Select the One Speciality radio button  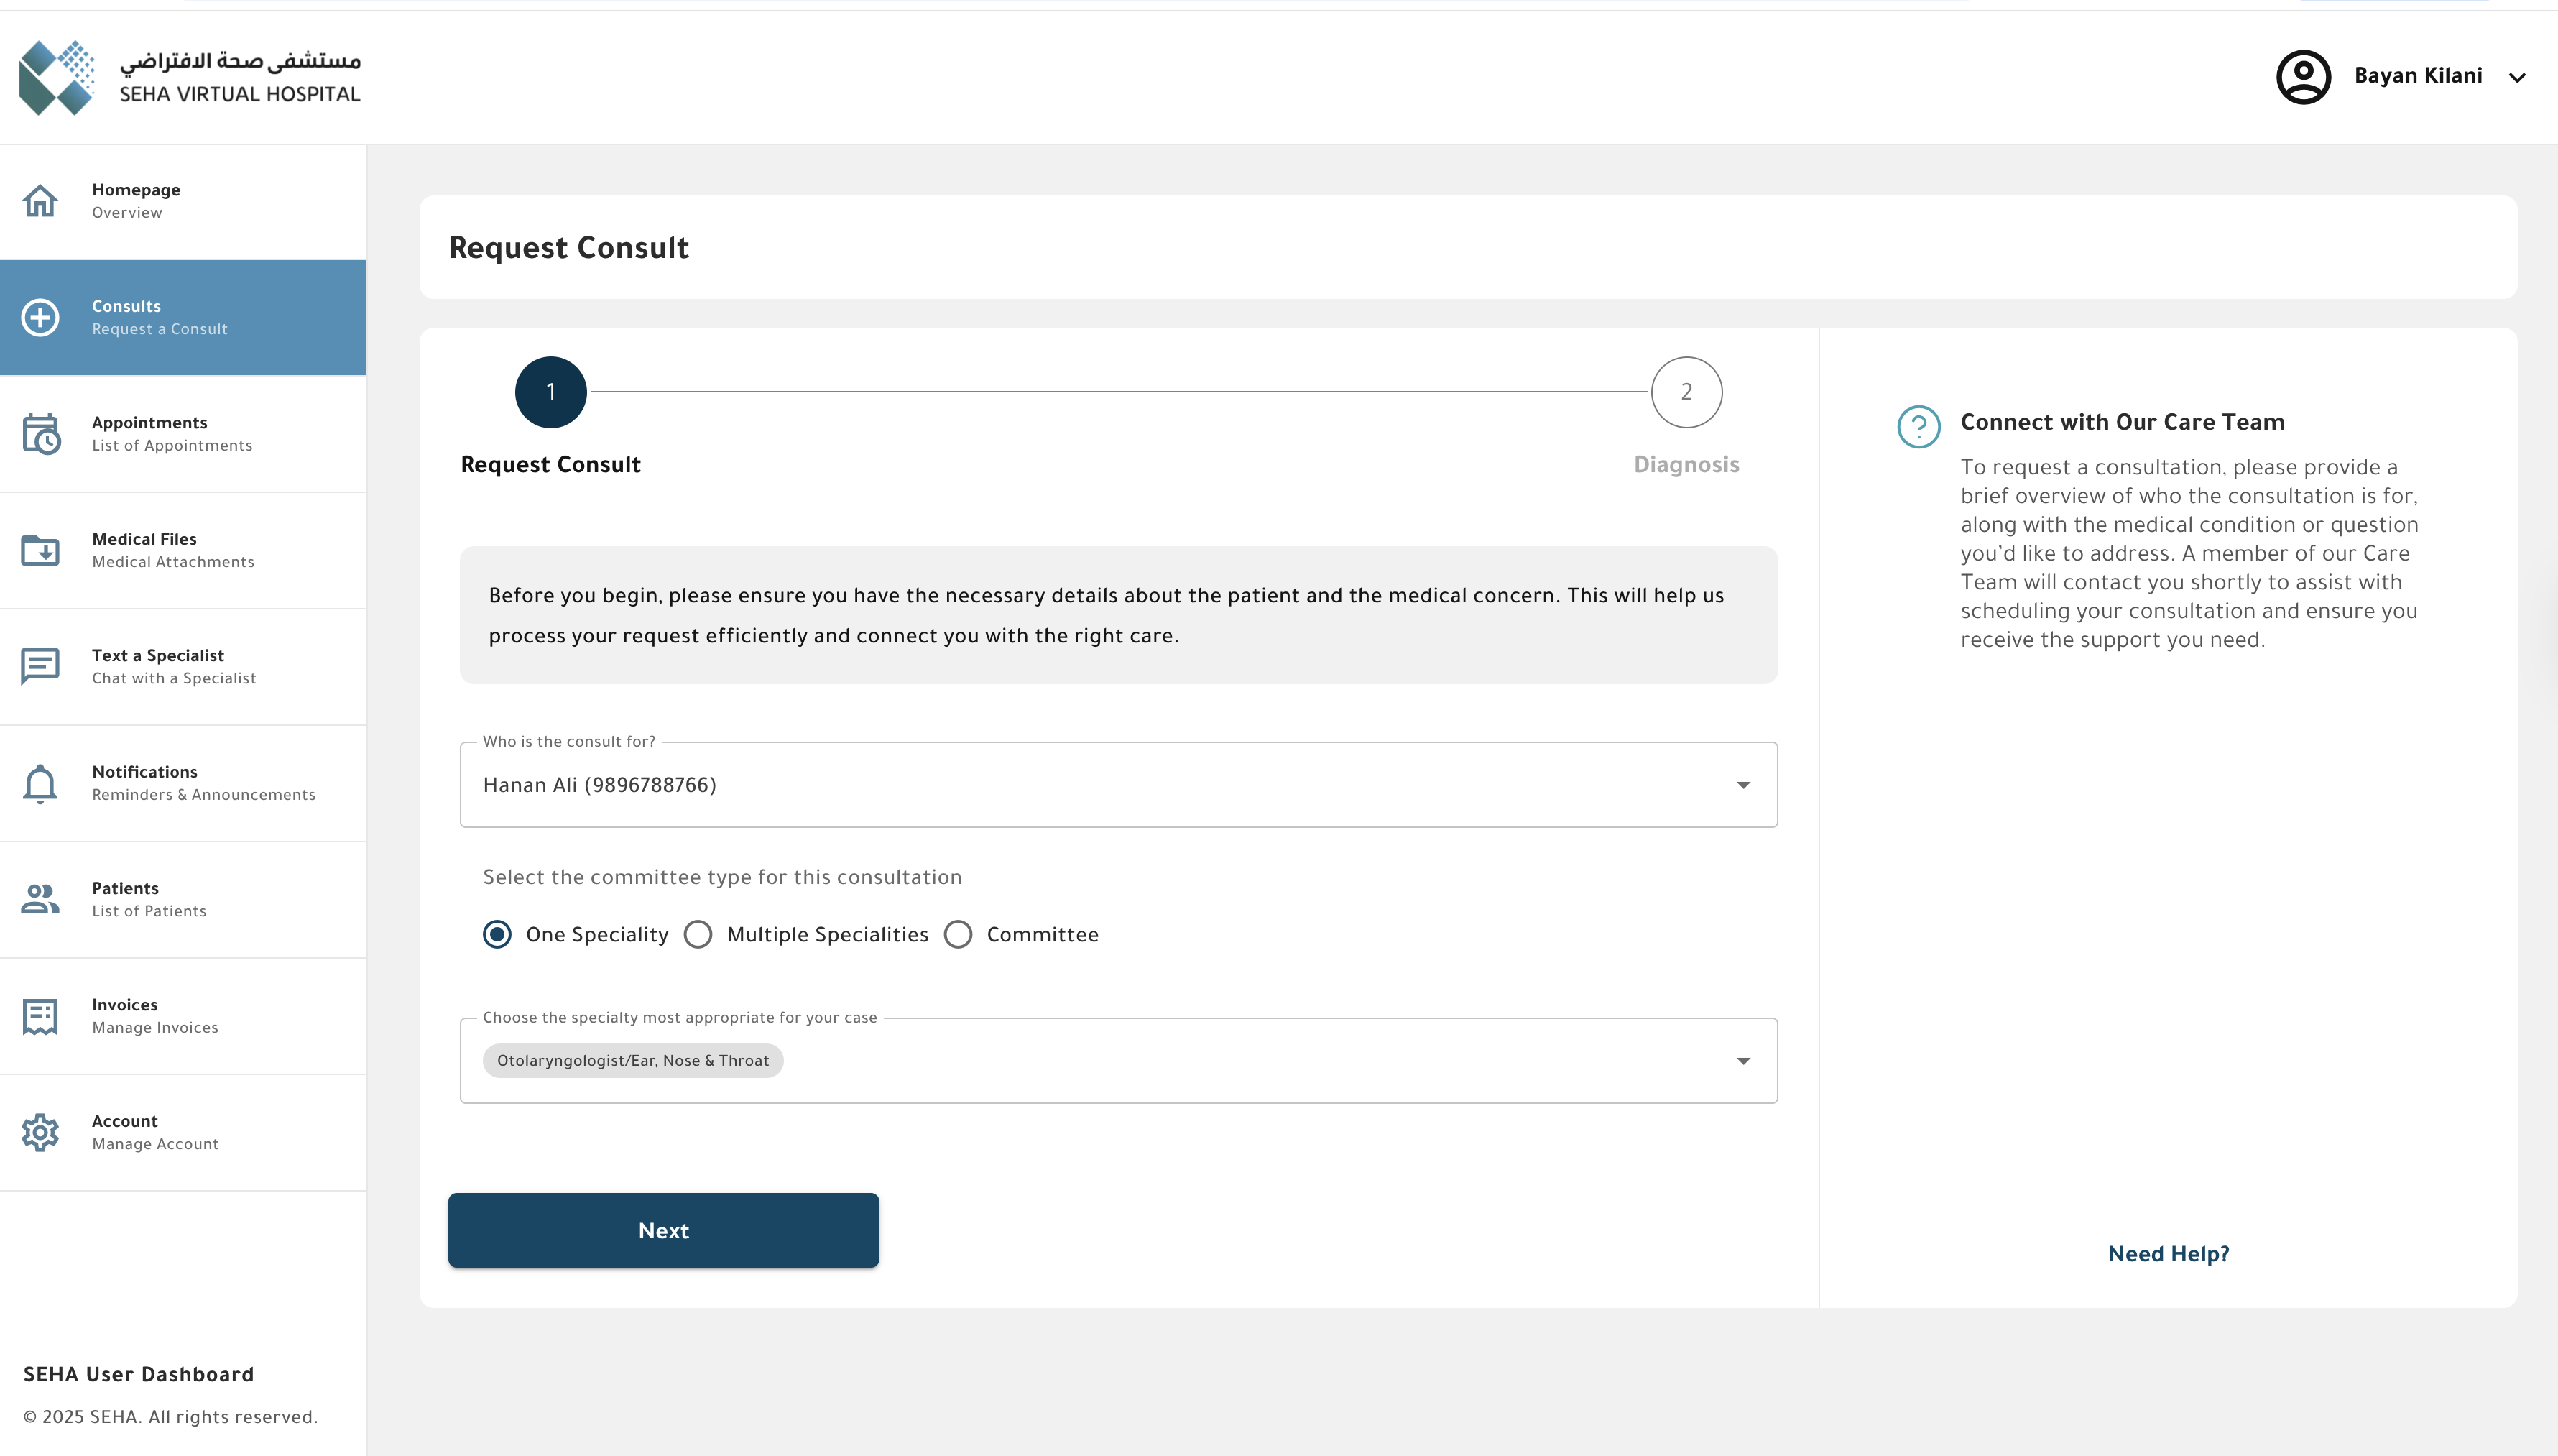point(497,934)
